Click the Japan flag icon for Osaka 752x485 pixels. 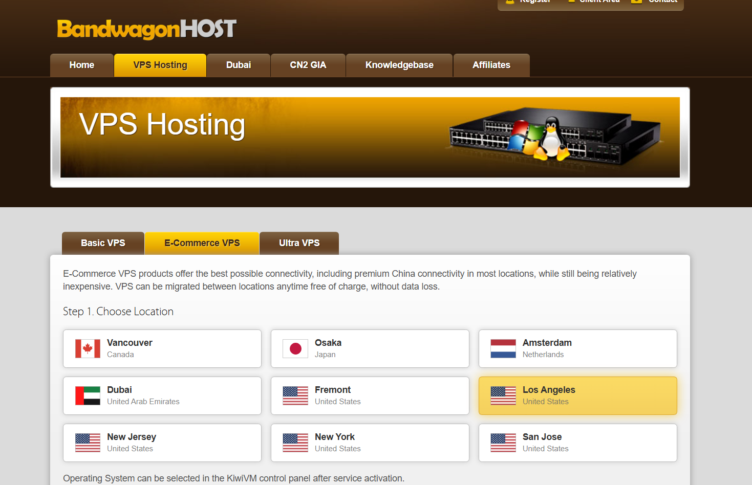[295, 349]
